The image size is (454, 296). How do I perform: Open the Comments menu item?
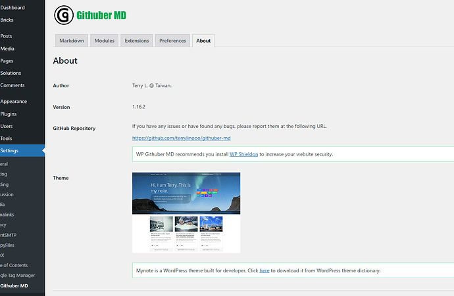click(13, 85)
